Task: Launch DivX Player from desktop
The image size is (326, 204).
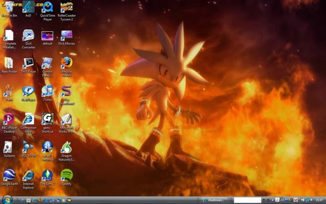Action: point(28,66)
